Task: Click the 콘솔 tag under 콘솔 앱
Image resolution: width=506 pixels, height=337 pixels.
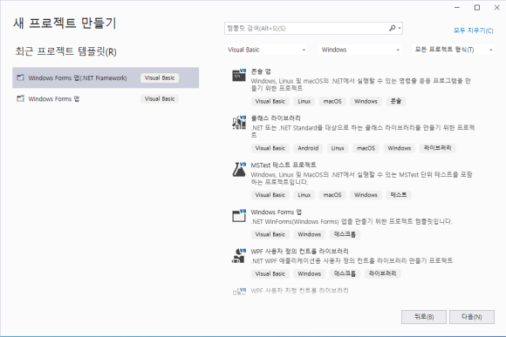Action: 395,101
